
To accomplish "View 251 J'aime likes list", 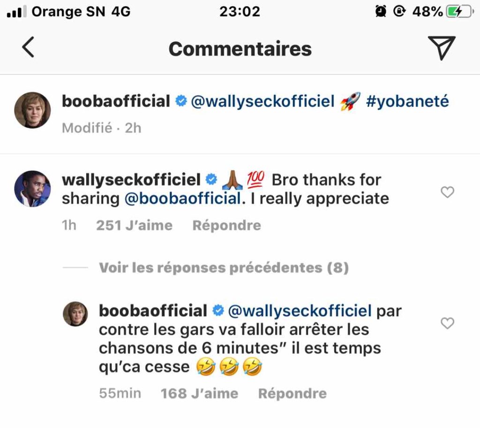I will [x=134, y=225].
